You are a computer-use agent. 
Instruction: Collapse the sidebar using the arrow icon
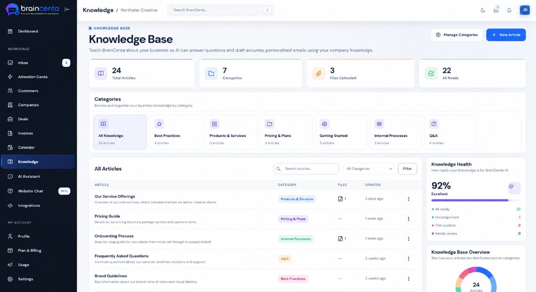(x=67, y=9)
